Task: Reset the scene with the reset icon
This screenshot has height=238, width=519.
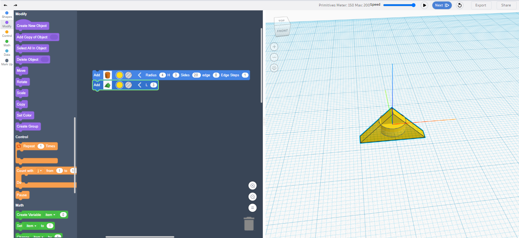Action: [460, 5]
